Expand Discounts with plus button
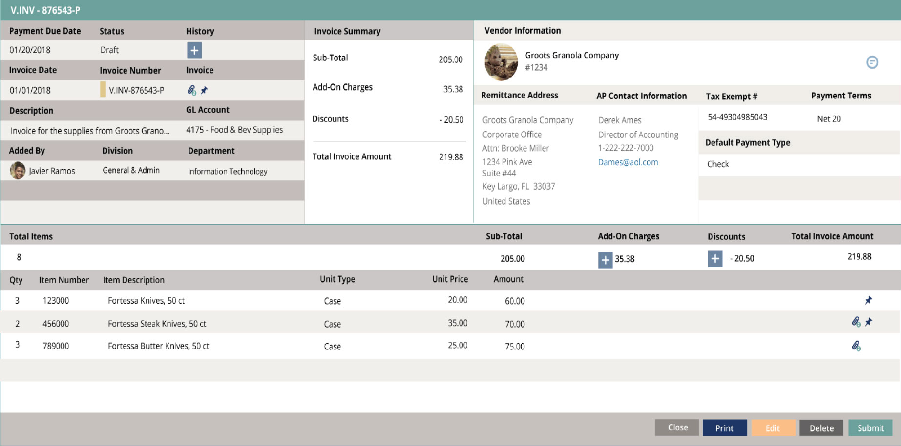This screenshot has width=901, height=446. pyautogui.click(x=715, y=259)
